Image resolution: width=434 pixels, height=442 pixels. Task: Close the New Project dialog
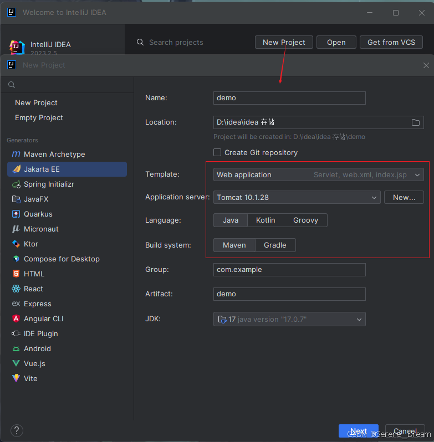tap(426, 65)
